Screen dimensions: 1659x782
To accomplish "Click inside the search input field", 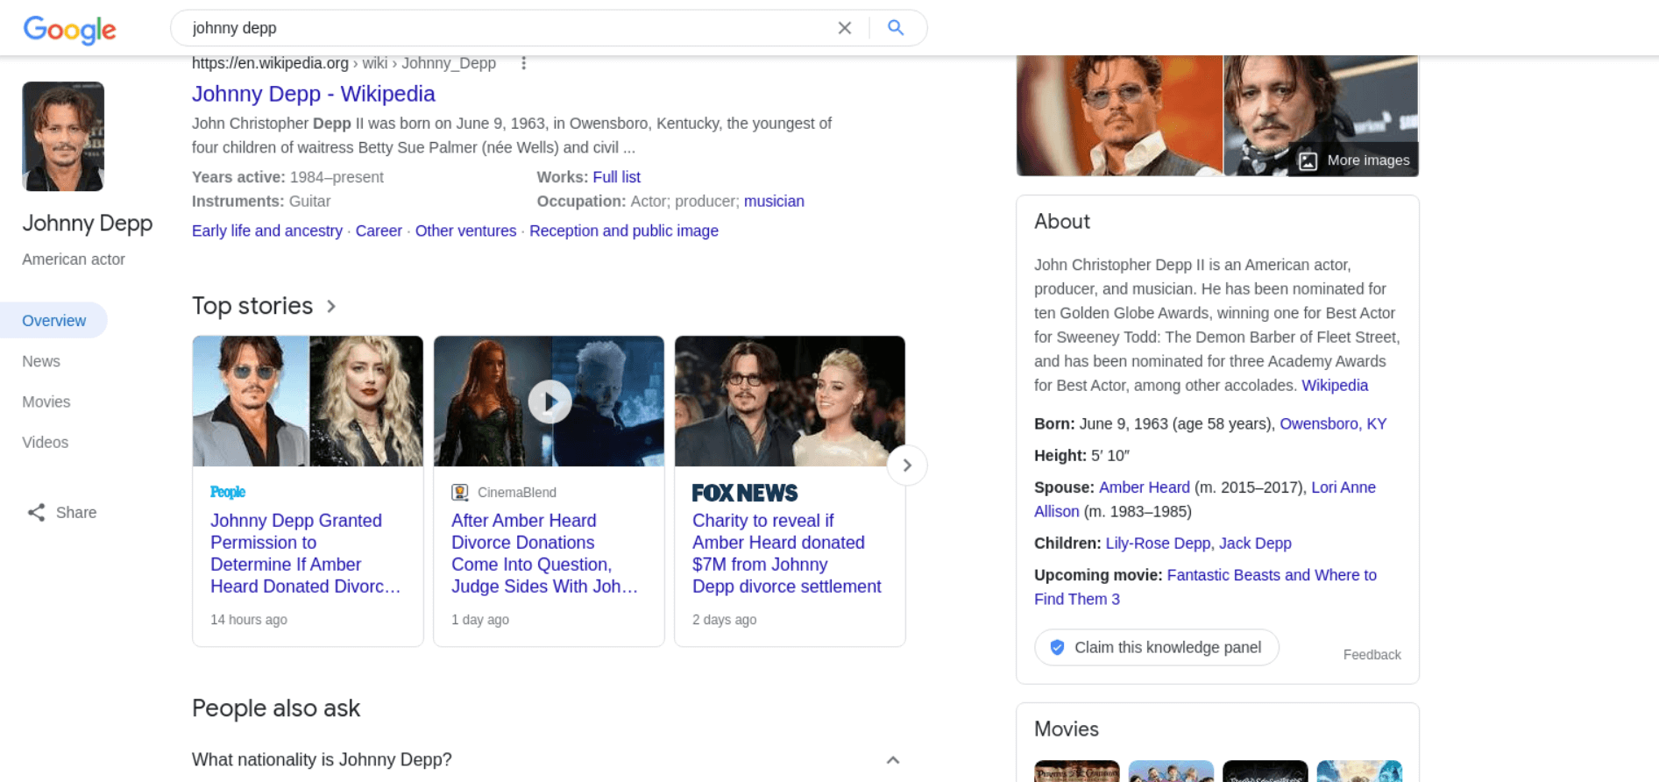I will click(500, 28).
